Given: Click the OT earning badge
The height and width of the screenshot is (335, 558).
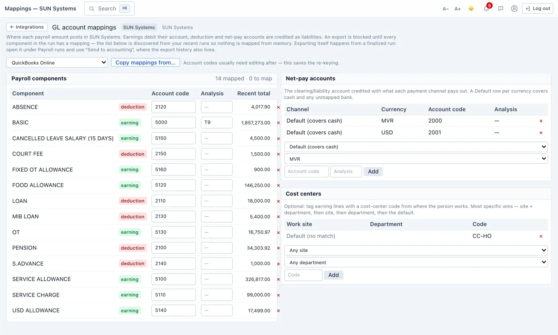Looking at the screenshot, I should click(x=129, y=232).
